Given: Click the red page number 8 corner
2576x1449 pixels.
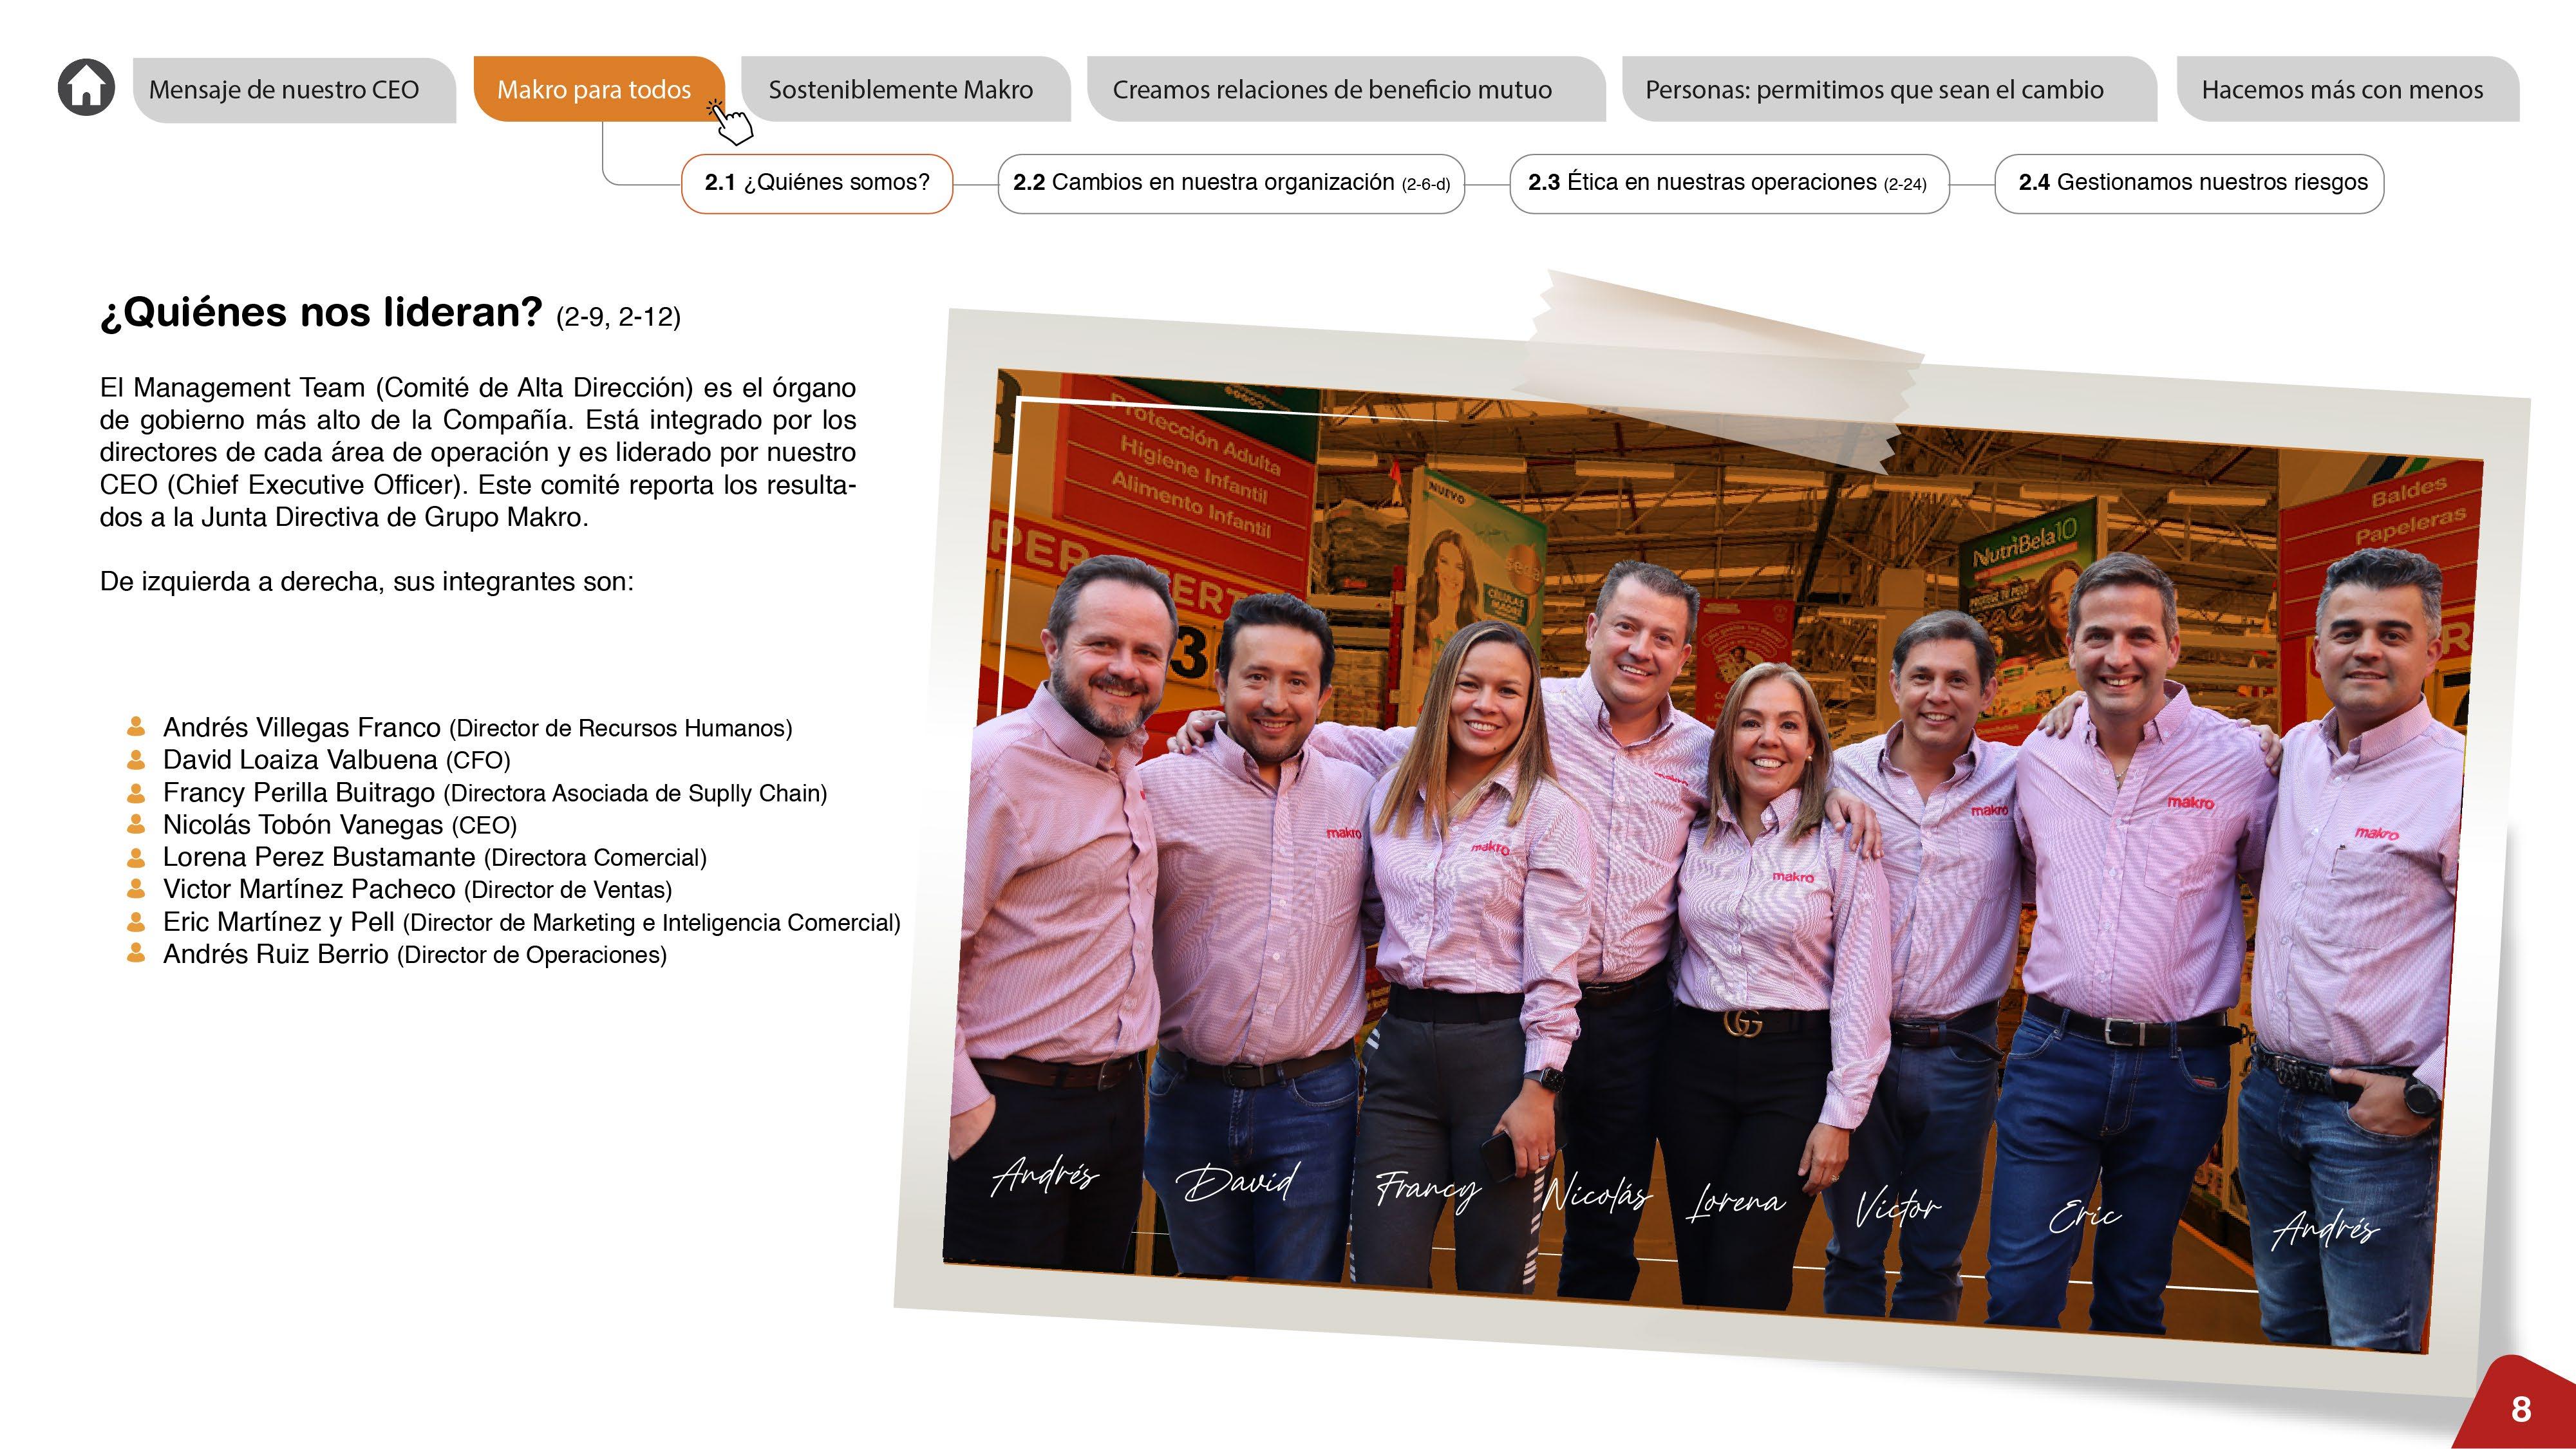Looking at the screenshot, I should pos(2520,1410).
